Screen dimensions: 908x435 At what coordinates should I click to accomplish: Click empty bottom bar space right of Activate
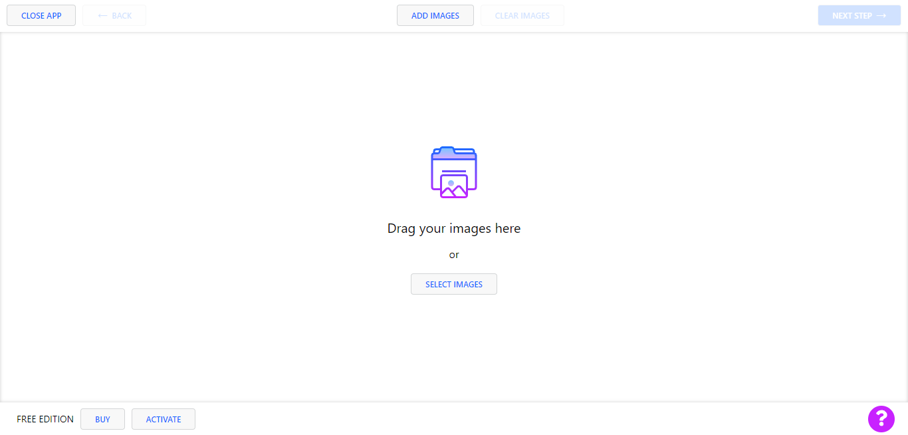[x=465, y=419]
